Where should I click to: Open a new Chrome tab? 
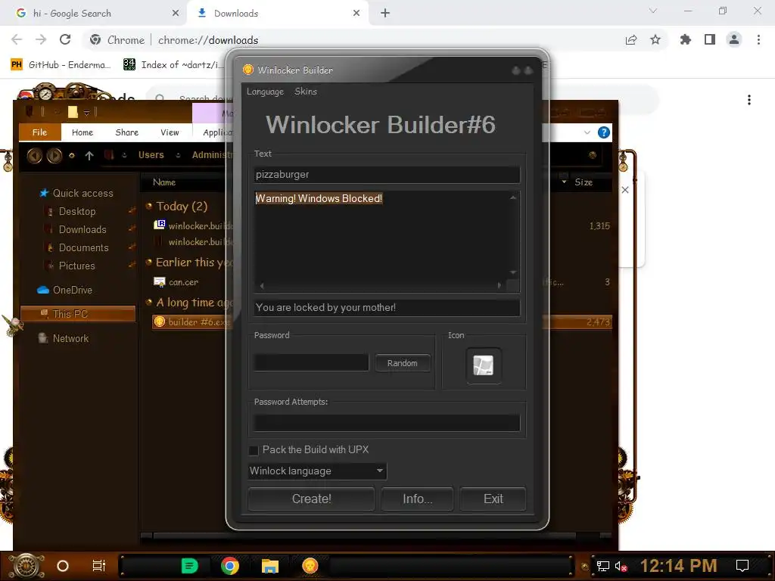[385, 14]
